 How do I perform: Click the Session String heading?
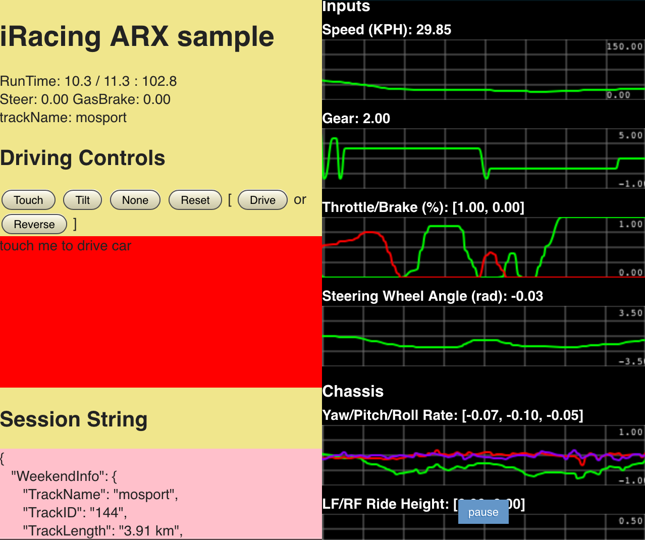click(x=74, y=419)
